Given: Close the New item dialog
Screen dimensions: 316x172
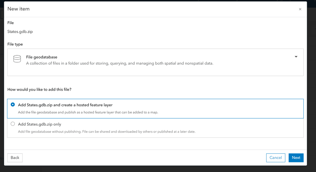Looking at the screenshot, I should click(x=300, y=9).
